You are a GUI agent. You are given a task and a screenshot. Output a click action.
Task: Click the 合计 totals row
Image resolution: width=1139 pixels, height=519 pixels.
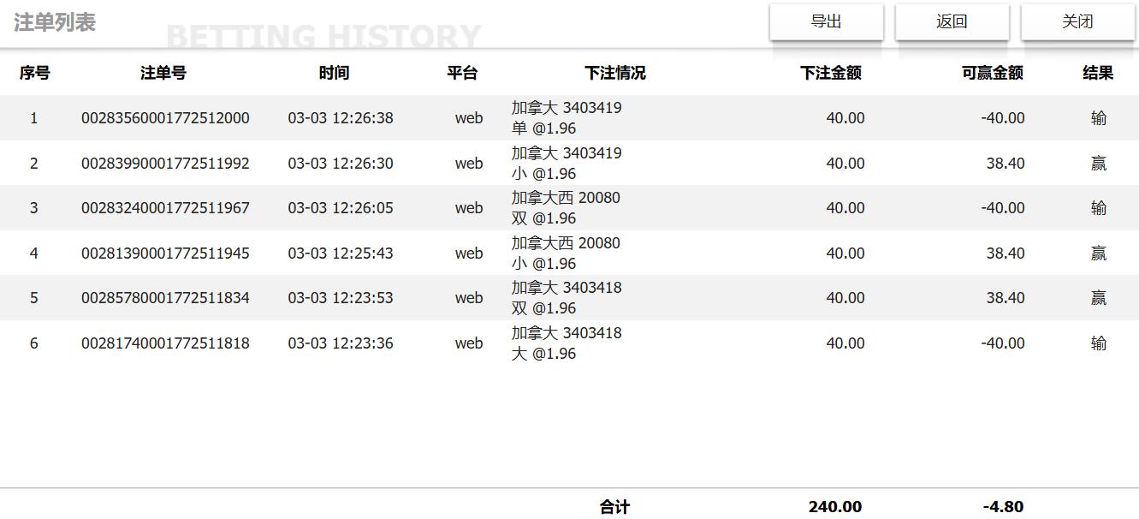coord(616,507)
